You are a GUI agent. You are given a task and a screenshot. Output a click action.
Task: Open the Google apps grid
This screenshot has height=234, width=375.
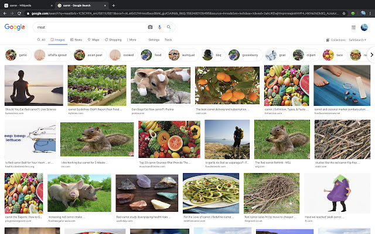pos(354,27)
